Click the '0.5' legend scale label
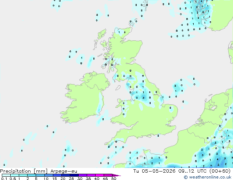This screenshot has width=233, height=180. tap(12, 179)
